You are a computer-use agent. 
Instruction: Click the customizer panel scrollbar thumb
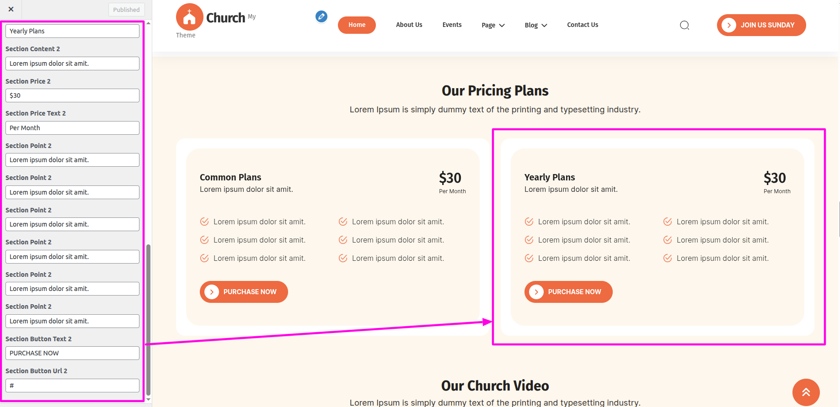tap(148, 320)
